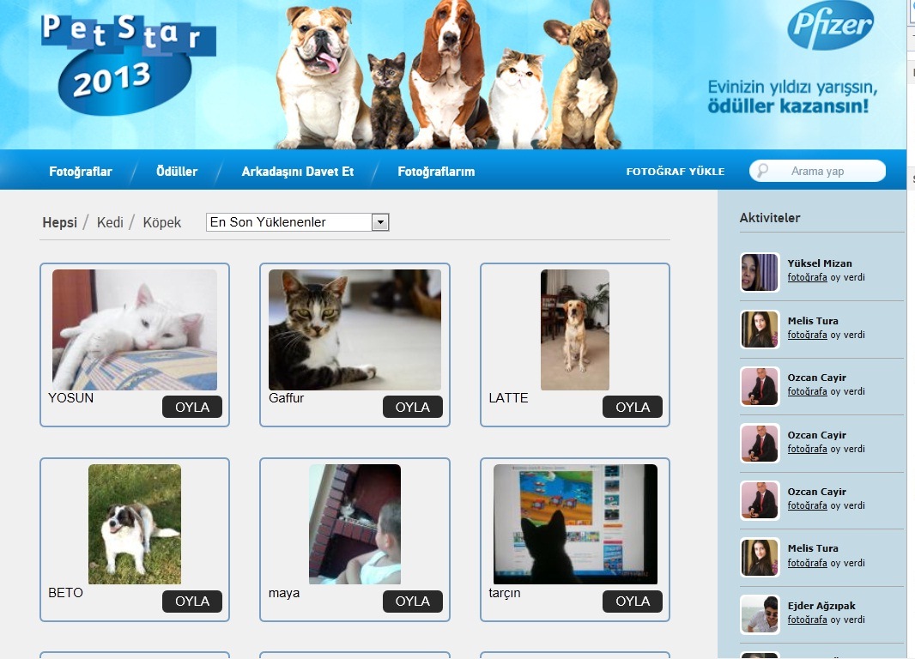Filter photos by Köpek

click(x=162, y=223)
